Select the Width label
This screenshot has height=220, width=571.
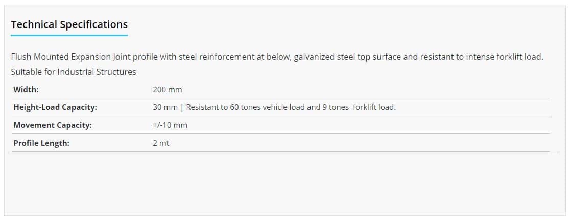click(26, 89)
